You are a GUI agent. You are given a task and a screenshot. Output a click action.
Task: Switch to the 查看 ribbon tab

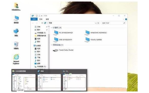pos(47,19)
